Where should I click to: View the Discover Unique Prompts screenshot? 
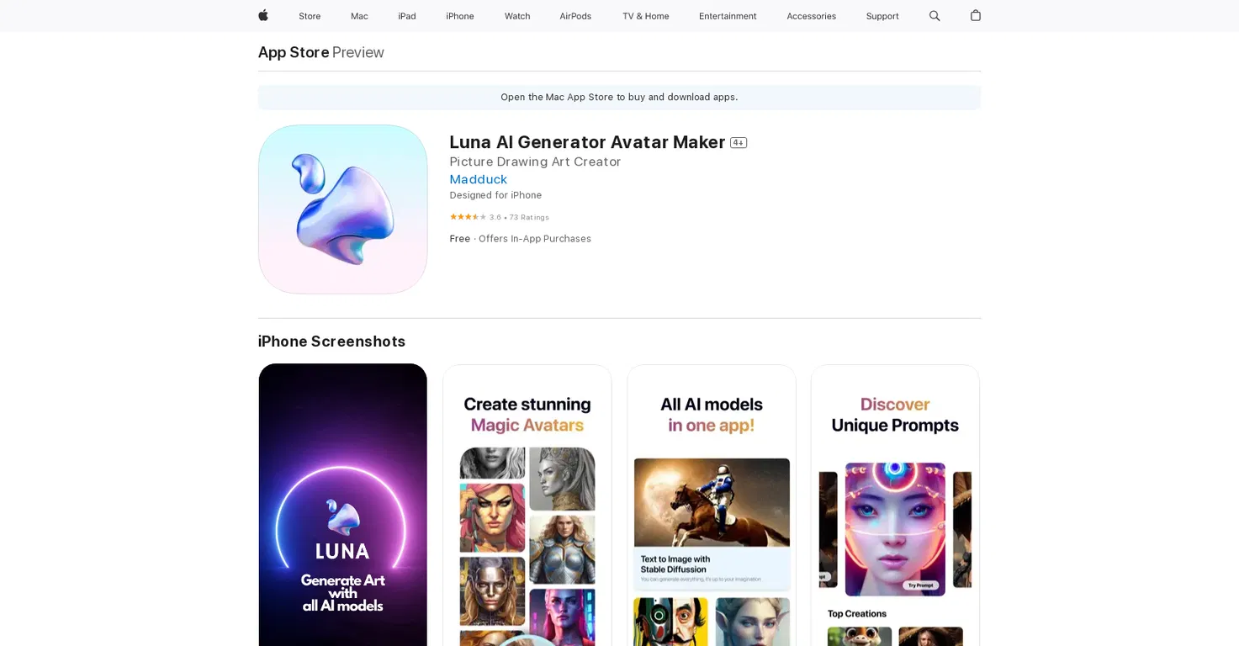click(x=895, y=505)
